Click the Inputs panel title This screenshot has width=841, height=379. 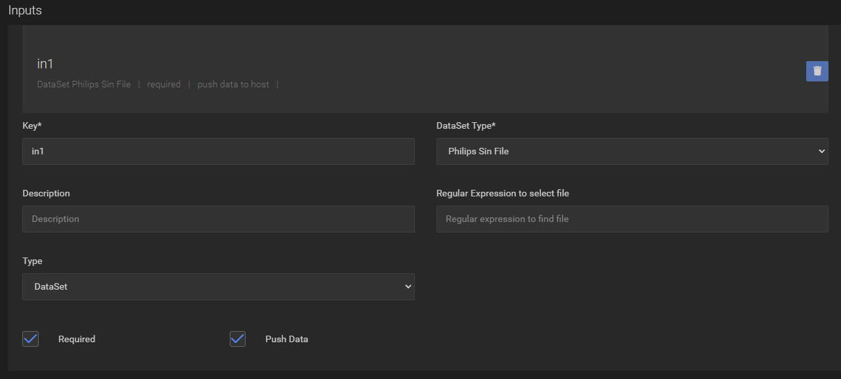[x=24, y=10]
